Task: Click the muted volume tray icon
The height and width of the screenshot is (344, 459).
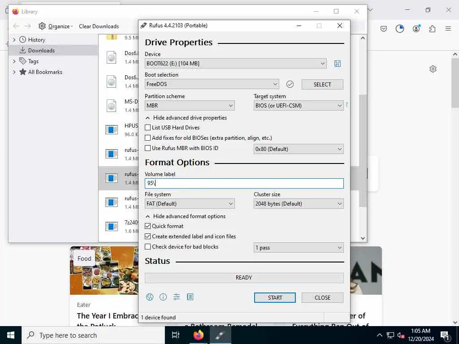Action: pos(401,335)
